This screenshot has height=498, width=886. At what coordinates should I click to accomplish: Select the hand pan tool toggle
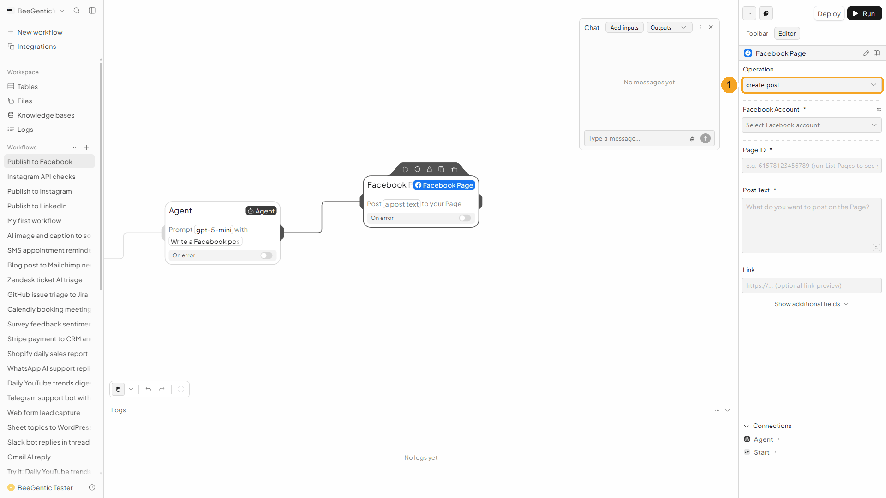tap(118, 389)
